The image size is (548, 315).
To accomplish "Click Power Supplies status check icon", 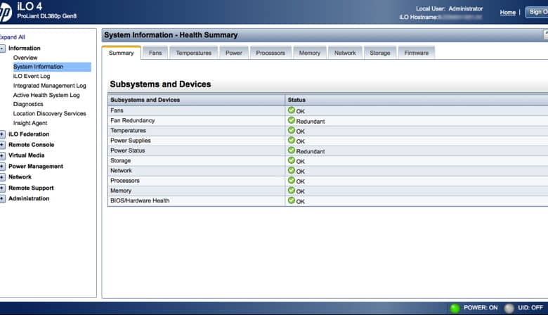I will coord(291,140).
